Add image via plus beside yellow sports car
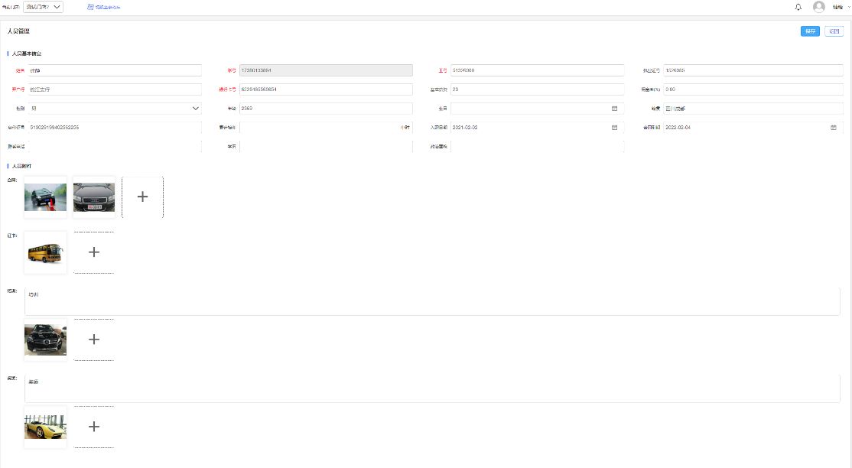This screenshot has width=852, height=468. [x=94, y=427]
